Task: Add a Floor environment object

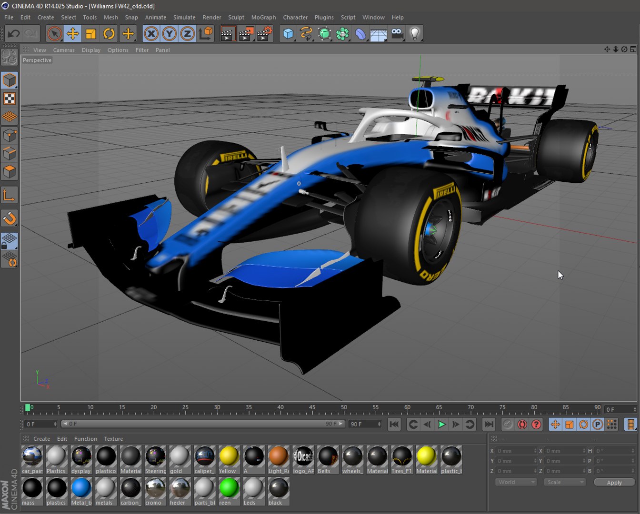Action: coord(379,34)
